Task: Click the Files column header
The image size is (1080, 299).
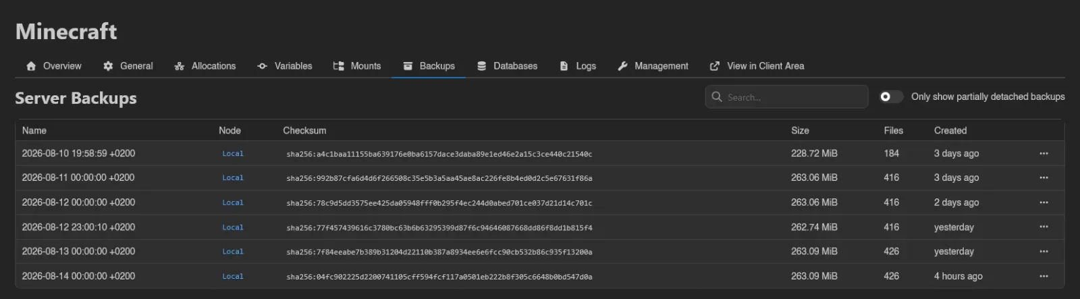Action: pos(893,130)
